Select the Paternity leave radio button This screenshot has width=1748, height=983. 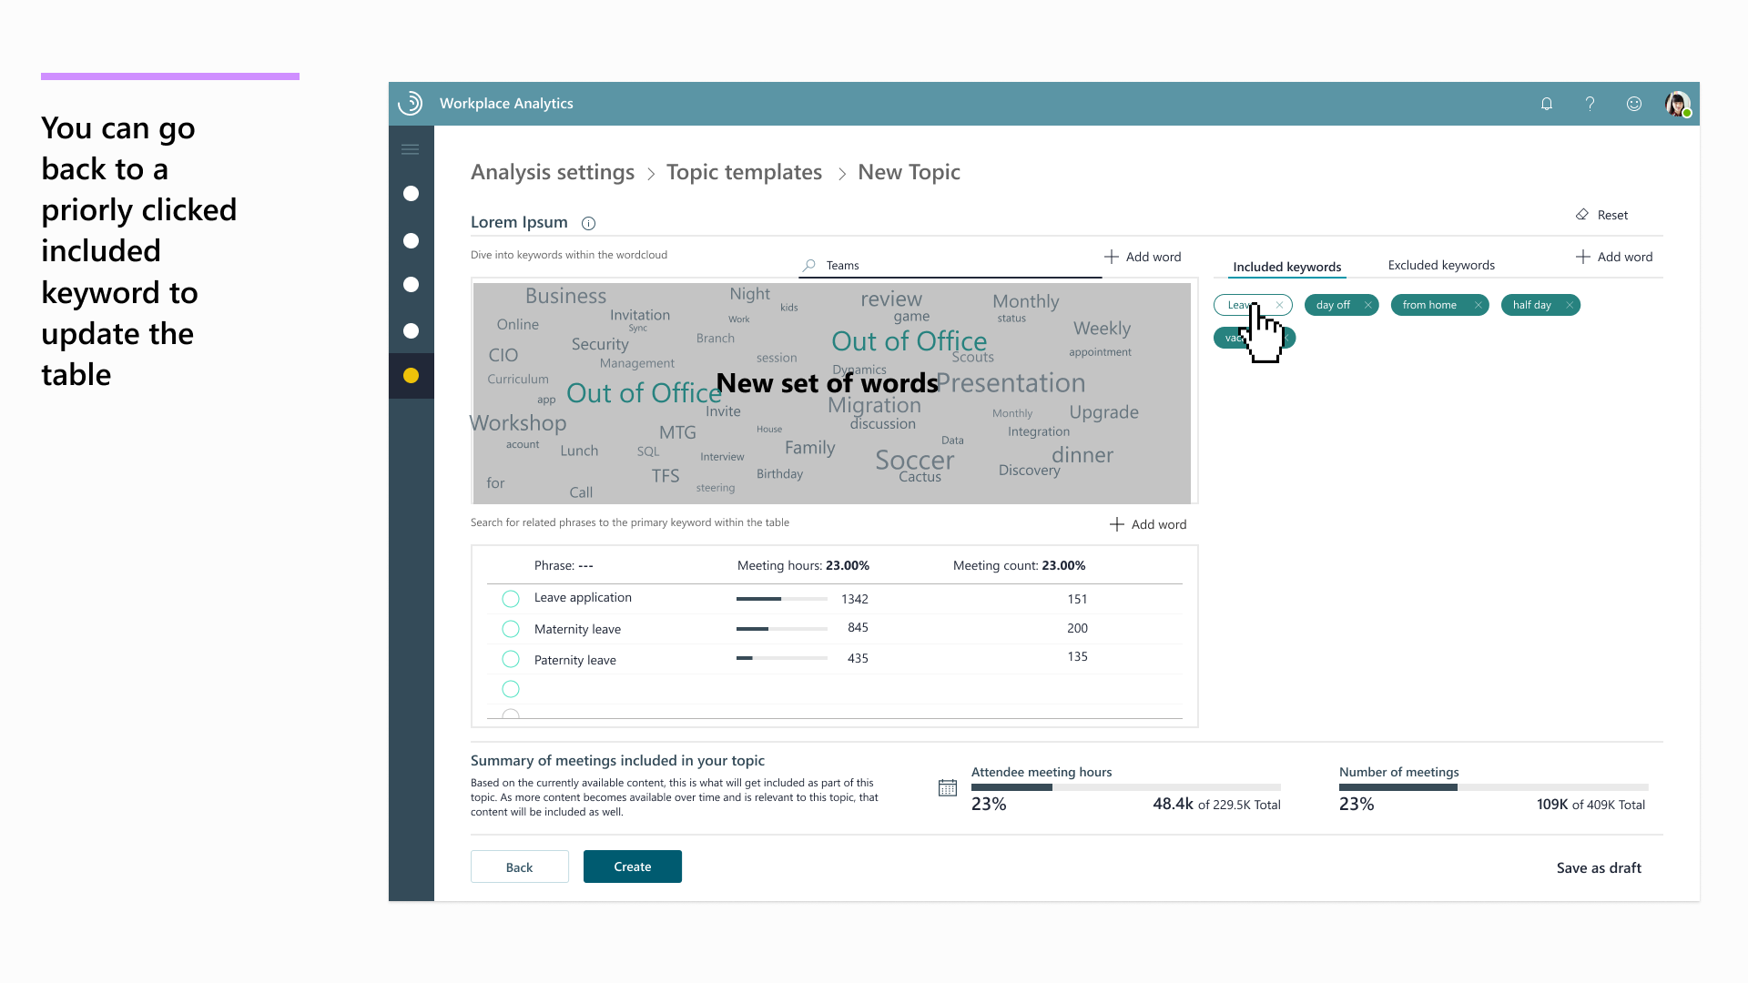tap(511, 659)
